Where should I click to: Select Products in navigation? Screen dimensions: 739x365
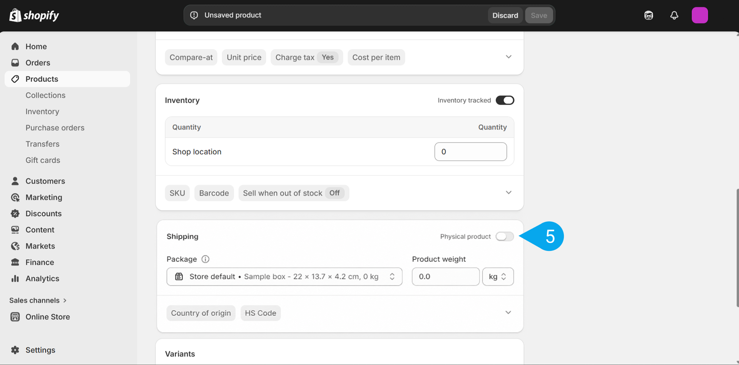coord(67,79)
